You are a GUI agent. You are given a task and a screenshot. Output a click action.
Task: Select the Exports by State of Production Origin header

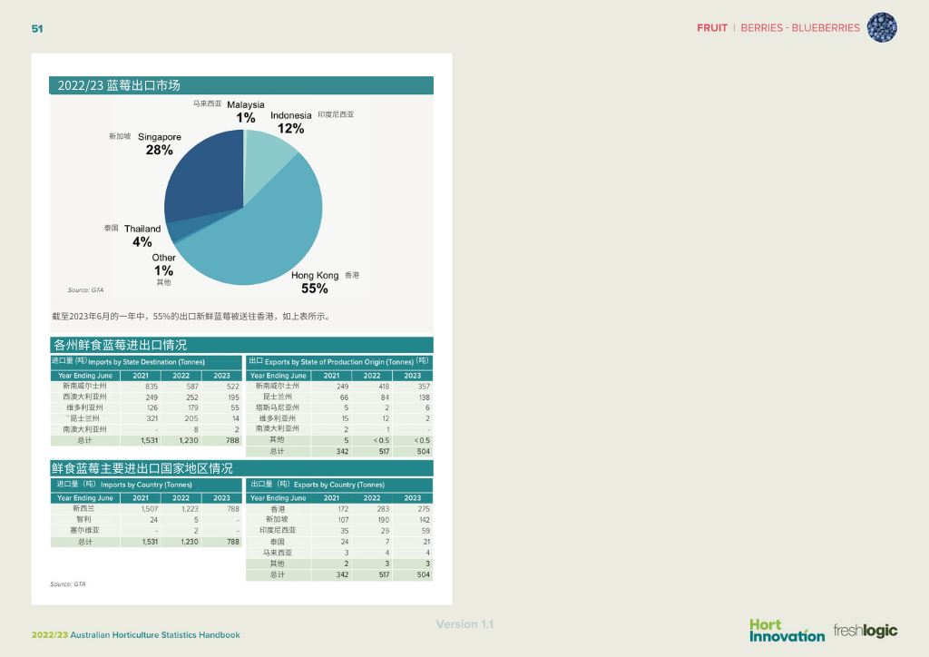click(x=339, y=362)
